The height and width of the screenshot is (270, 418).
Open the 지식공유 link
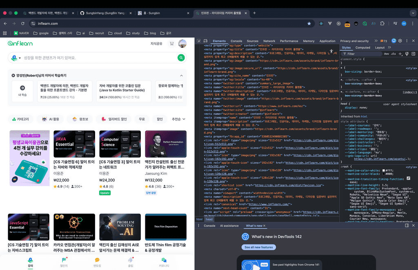(x=156, y=44)
